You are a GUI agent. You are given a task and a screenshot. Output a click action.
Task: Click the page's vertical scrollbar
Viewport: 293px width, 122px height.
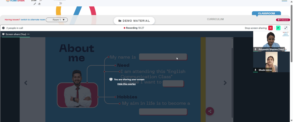pos(292,33)
